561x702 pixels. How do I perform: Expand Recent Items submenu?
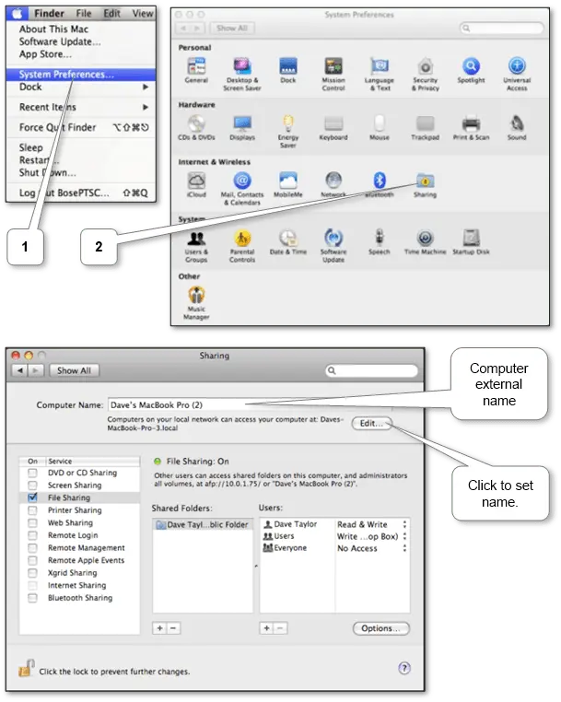(81, 107)
